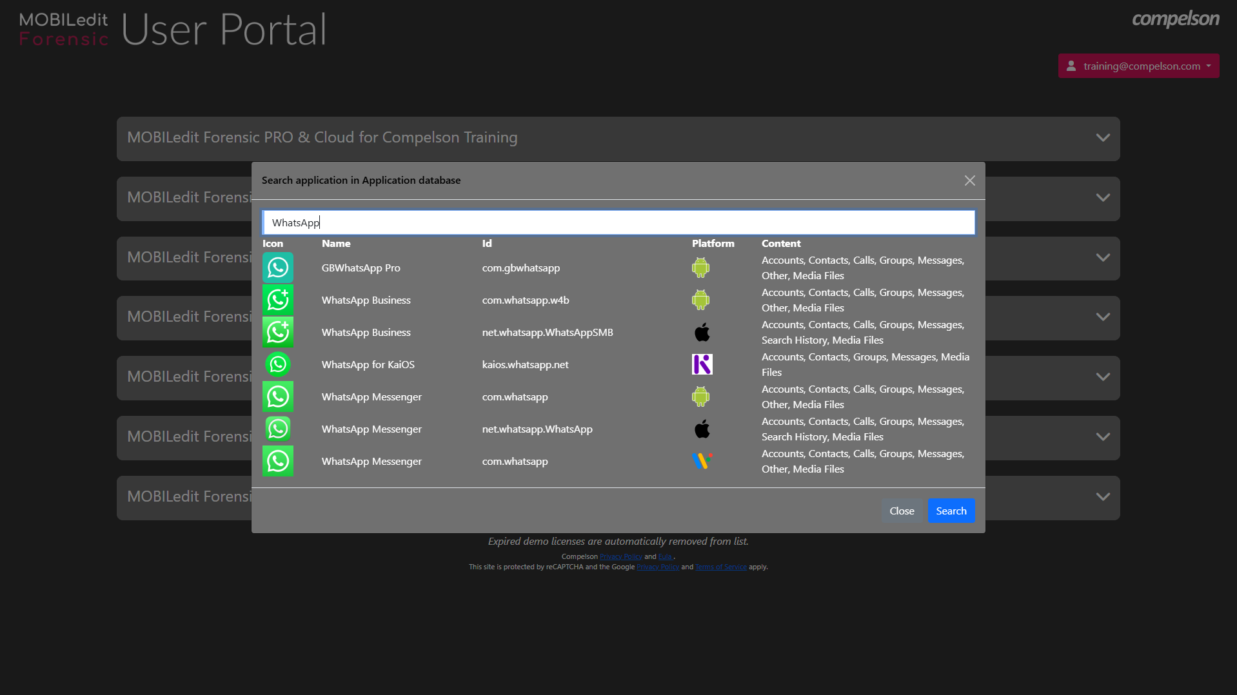
Task: Click the application search text field
Action: point(618,222)
